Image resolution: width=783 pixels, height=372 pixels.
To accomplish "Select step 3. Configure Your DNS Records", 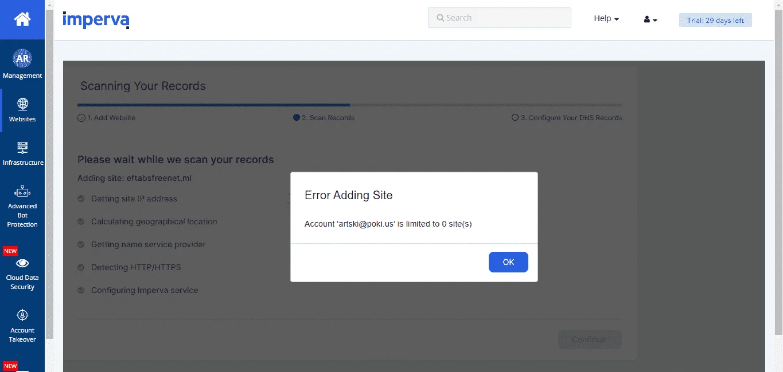I will (x=567, y=118).
